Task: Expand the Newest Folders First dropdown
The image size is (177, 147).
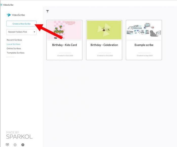Action: [x=21, y=32]
